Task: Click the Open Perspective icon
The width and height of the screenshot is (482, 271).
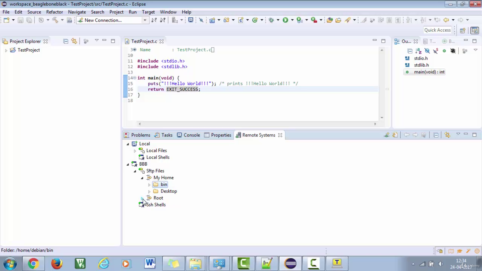Action: click(462, 30)
